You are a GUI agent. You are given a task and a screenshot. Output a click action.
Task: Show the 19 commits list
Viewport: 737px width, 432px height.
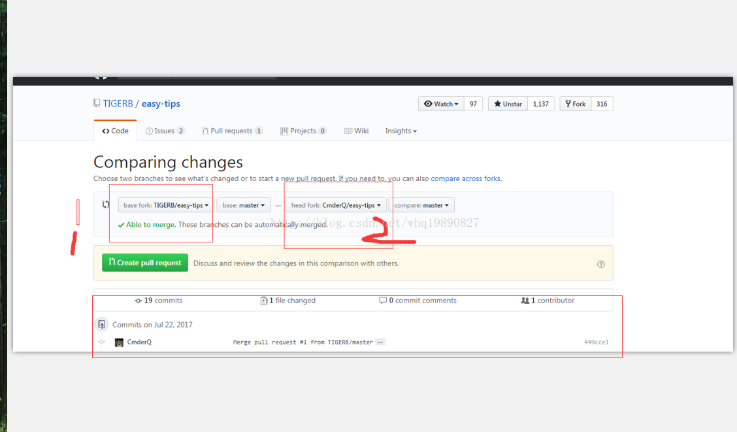[x=158, y=301]
